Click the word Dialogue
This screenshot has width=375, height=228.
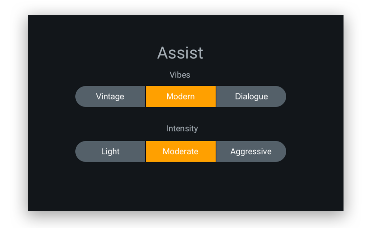point(251,96)
